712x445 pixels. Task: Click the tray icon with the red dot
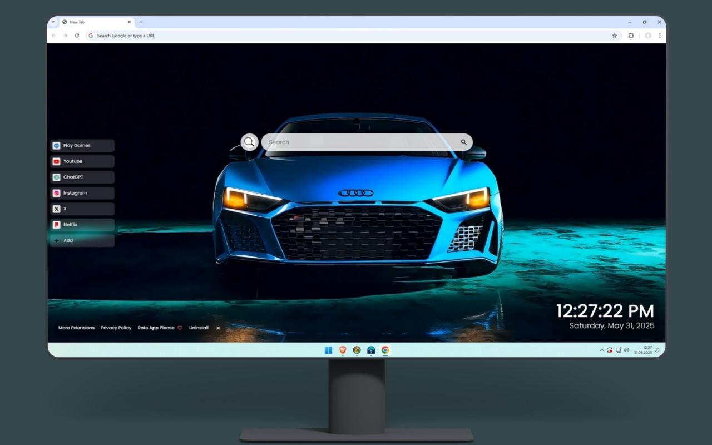click(610, 350)
